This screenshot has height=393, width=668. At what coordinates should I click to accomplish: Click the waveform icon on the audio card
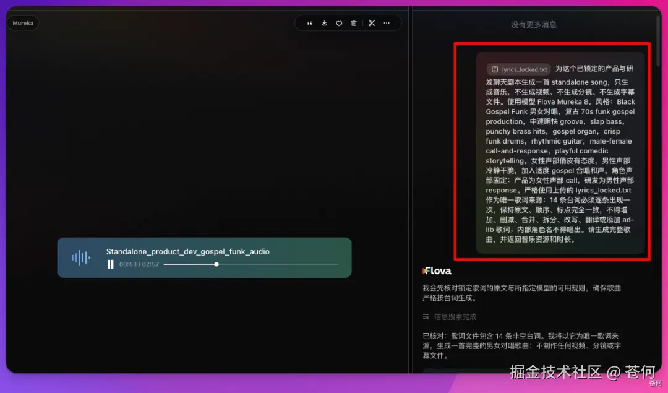tap(81, 257)
